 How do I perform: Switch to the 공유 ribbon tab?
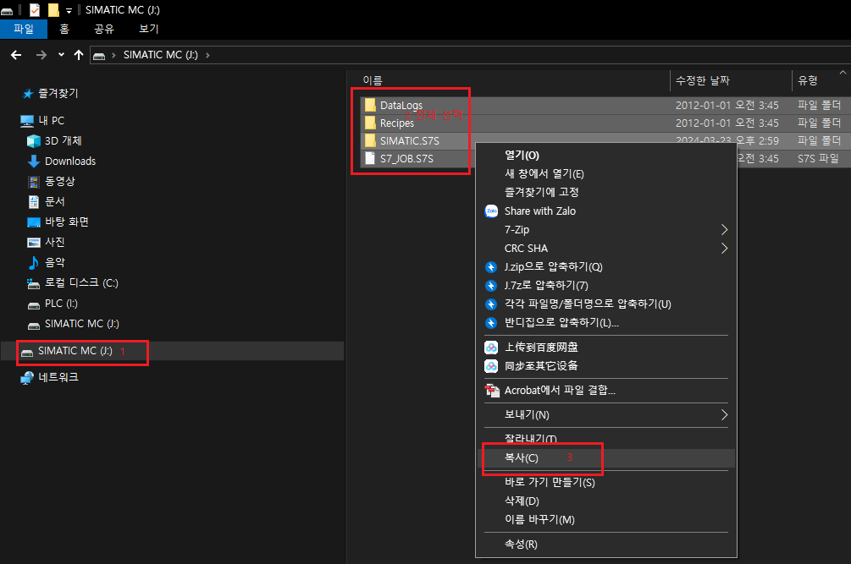coord(104,29)
